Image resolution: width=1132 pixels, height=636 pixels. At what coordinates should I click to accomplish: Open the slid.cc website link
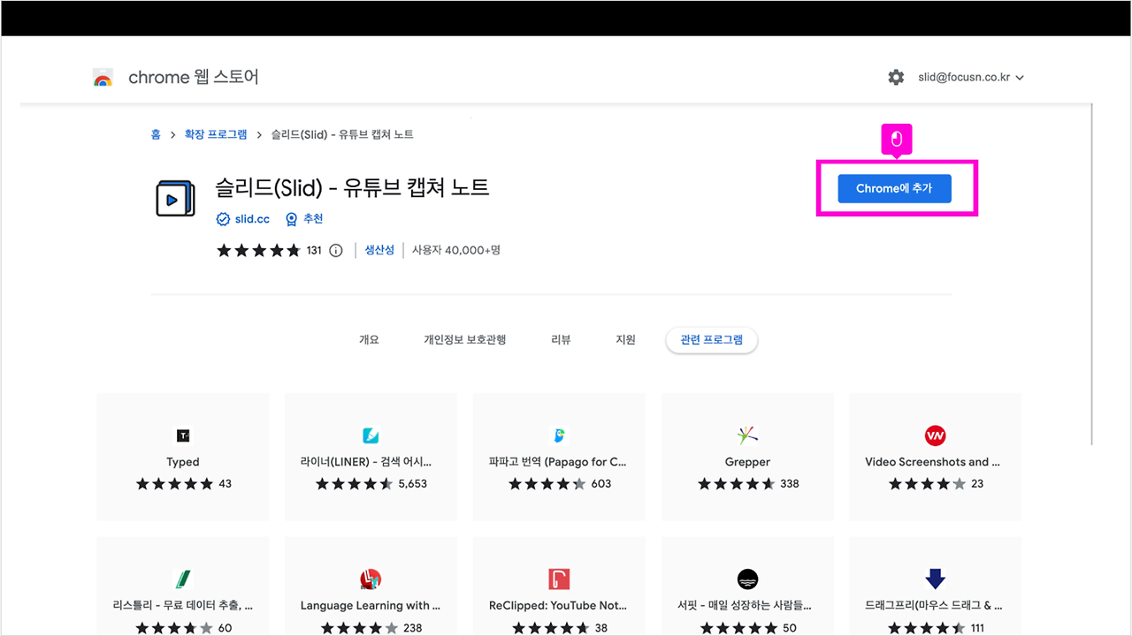[x=250, y=218]
